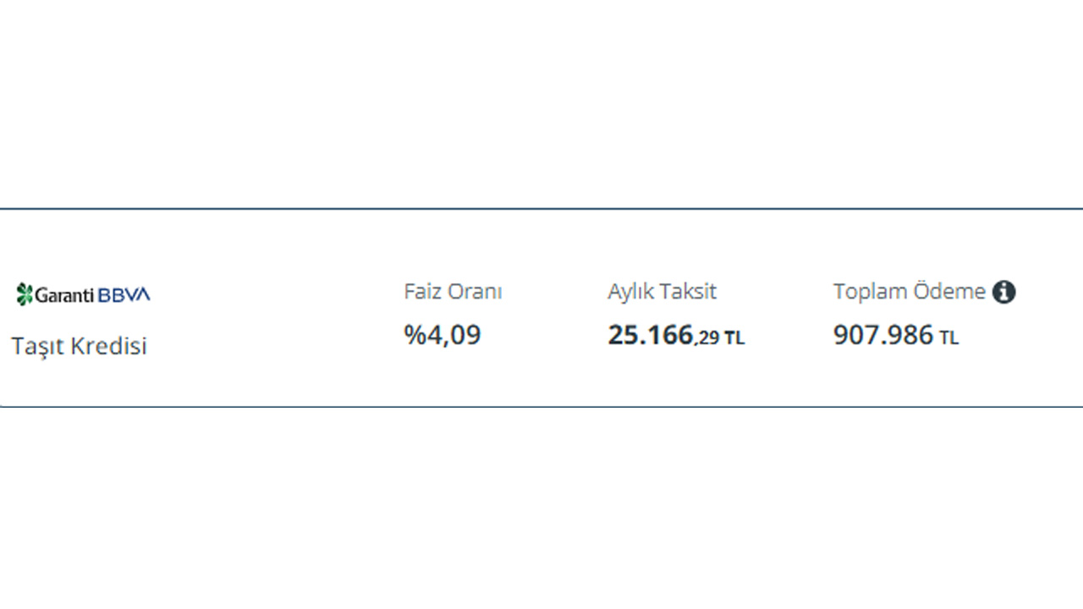
Task: Click the %4,09 interest rate value
Action: pos(442,335)
